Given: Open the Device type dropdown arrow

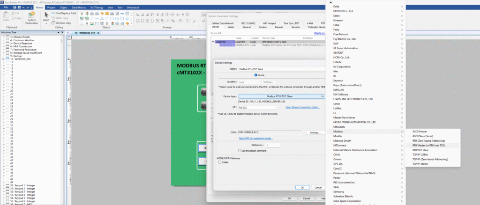Looking at the screenshot, I should (322, 96).
